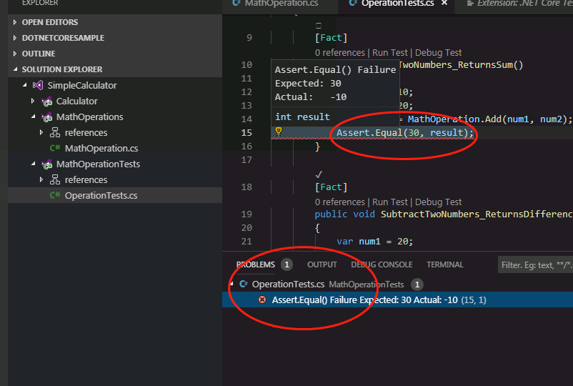Click Run Test above AddTwoNumbers method

[389, 53]
